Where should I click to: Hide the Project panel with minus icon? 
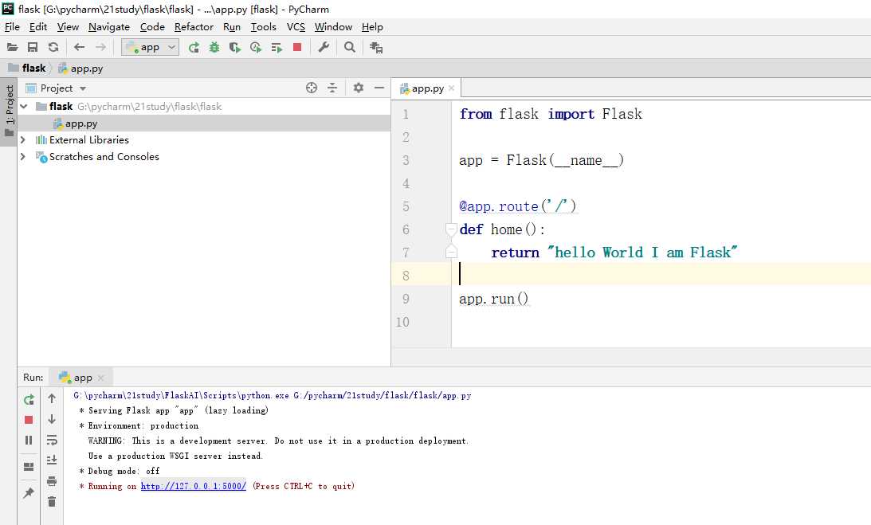click(379, 88)
